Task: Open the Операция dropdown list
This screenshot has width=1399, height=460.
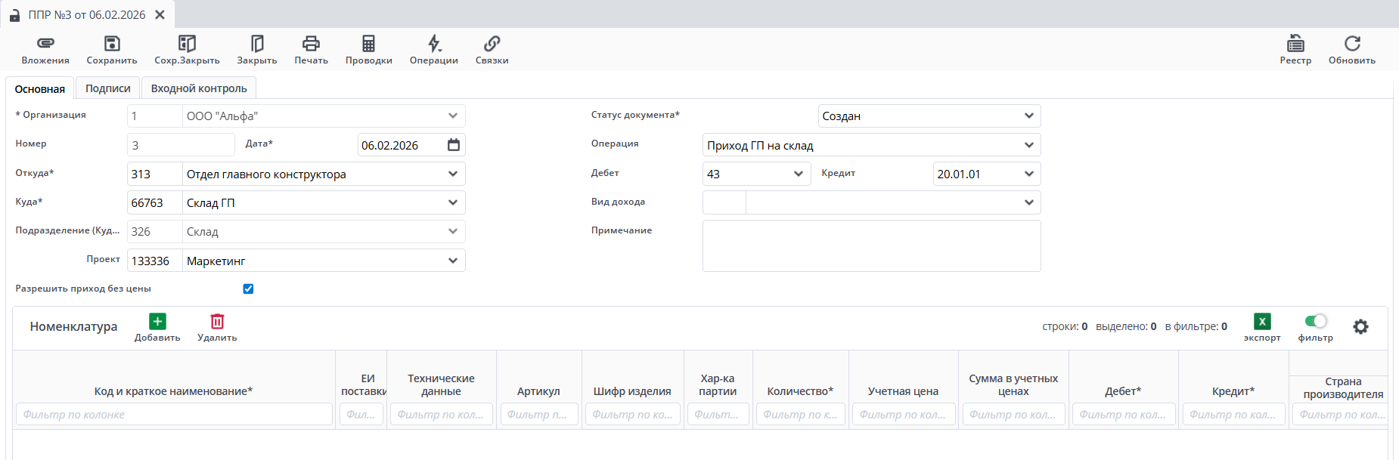Action: click(1028, 145)
